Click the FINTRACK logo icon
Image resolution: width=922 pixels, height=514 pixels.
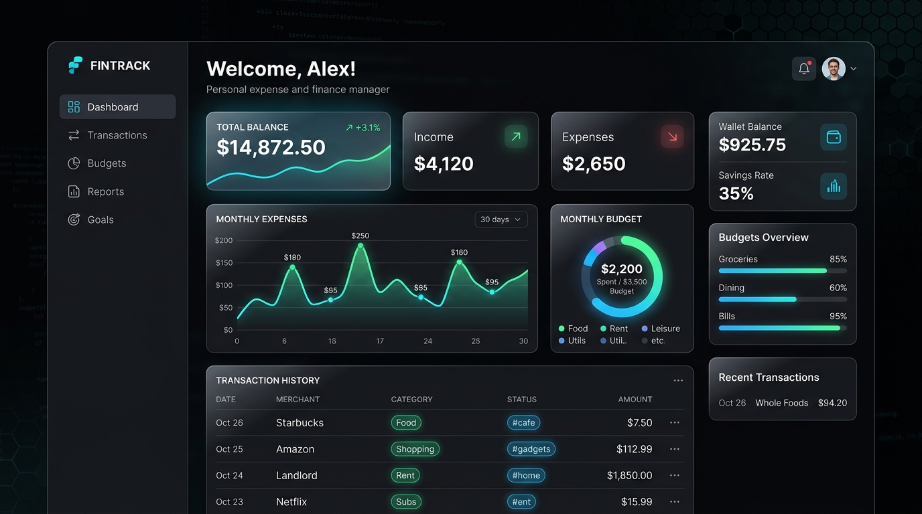(75, 65)
